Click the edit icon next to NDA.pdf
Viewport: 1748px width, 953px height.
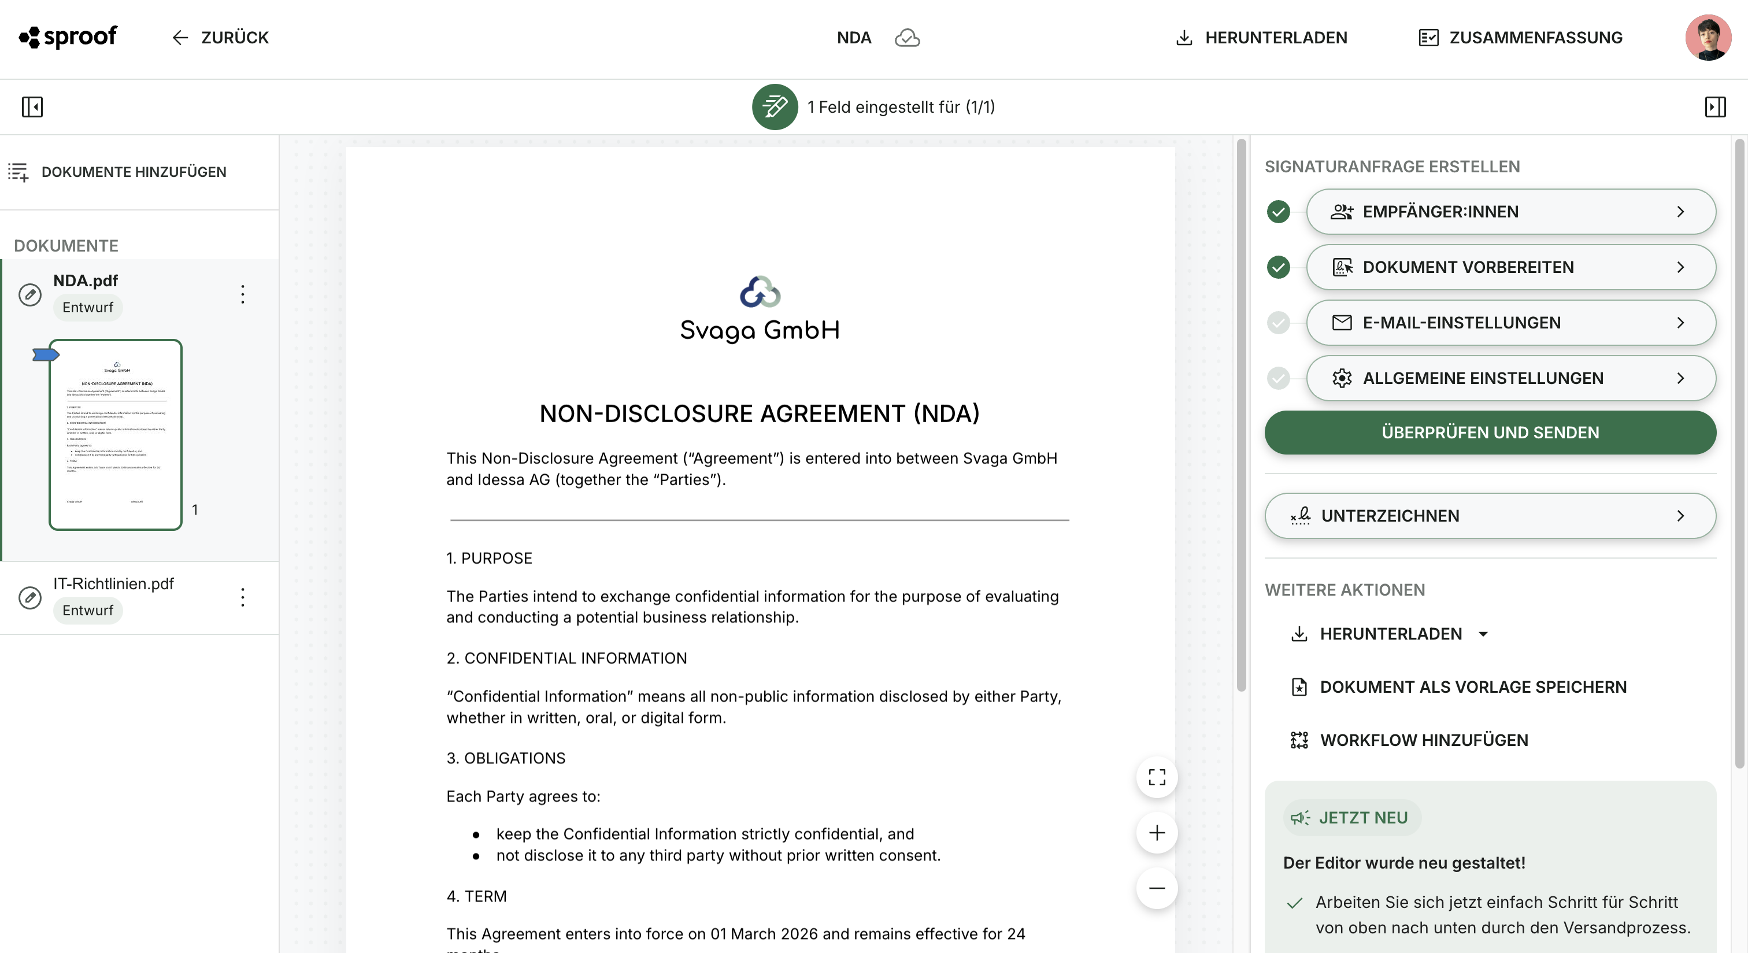pos(30,294)
